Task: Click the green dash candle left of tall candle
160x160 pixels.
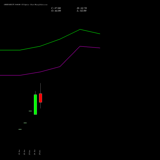Action: [30, 111]
